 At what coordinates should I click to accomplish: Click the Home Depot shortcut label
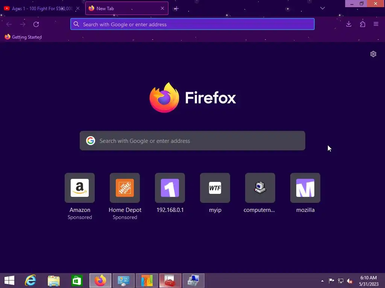pyautogui.click(x=125, y=210)
